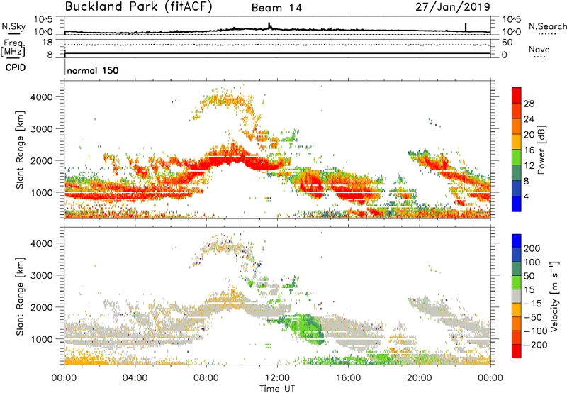Viewport: 567px width, 393px height.
Task: Click the '08:00' time axis tick label
Action: tap(206, 378)
